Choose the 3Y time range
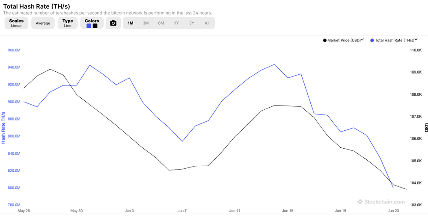The width and height of the screenshot is (428, 220). pyautogui.click(x=192, y=23)
